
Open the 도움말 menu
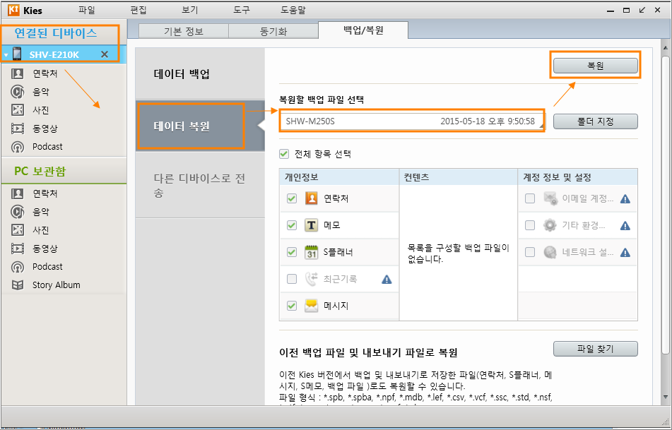[293, 10]
